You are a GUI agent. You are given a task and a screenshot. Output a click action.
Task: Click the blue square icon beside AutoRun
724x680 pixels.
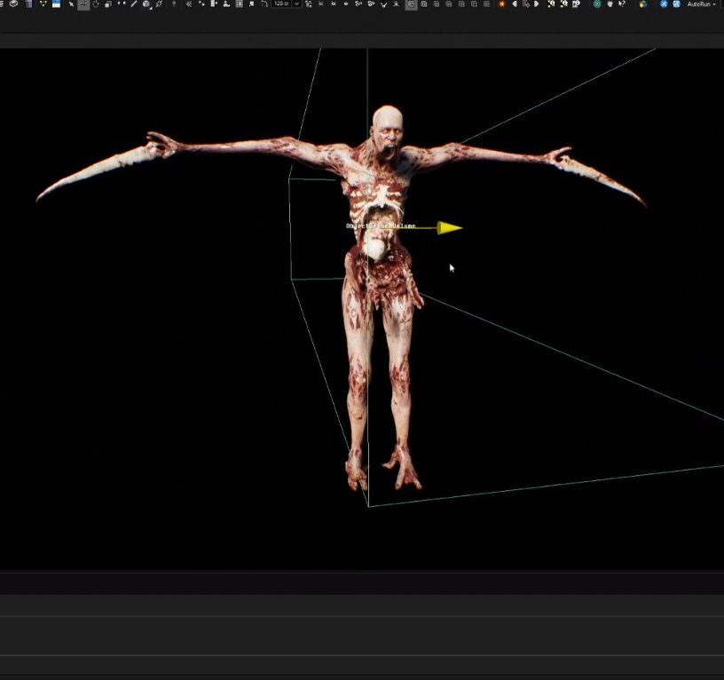click(x=676, y=4)
